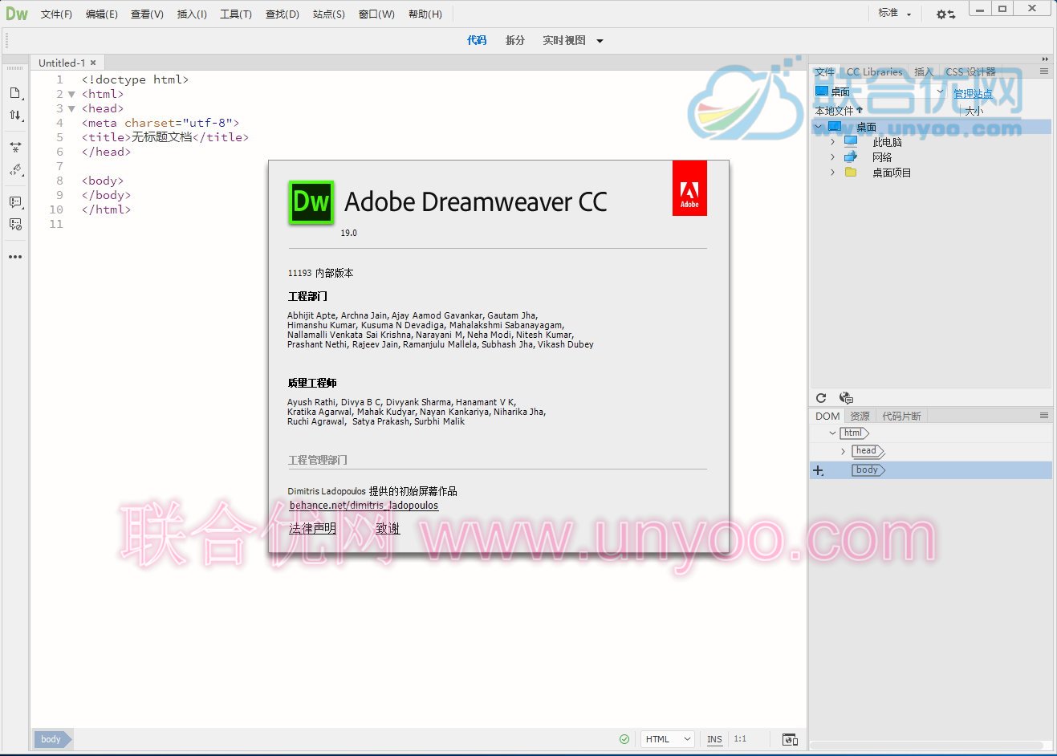The height and width of the screenshot is (756, 1057).
Task: Click the 管理站点 link
Action: point(973,94)
